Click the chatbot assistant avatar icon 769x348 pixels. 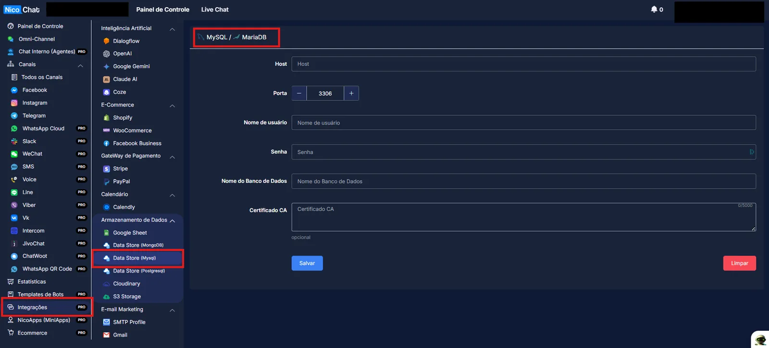(760, 340)
